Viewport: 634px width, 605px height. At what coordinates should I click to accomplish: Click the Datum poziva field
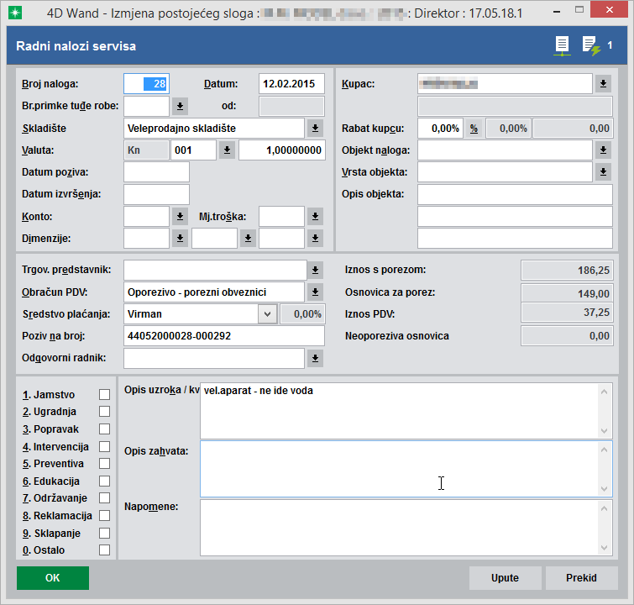[156, 172]
